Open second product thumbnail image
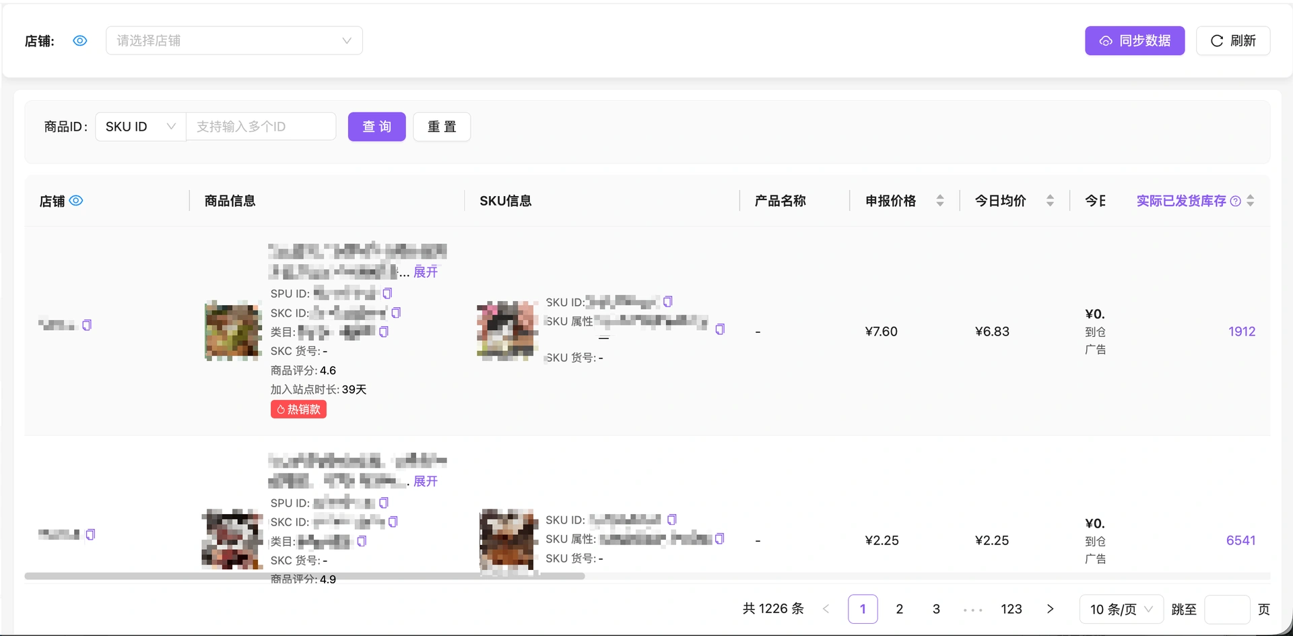The image size is (1293, 636). click(232, 539)
